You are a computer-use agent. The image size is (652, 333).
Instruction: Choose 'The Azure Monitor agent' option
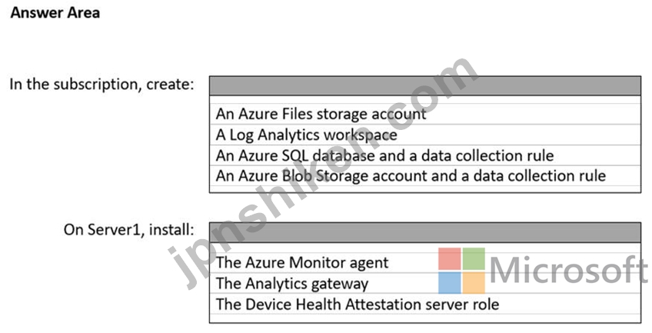[x=425, y=262]
